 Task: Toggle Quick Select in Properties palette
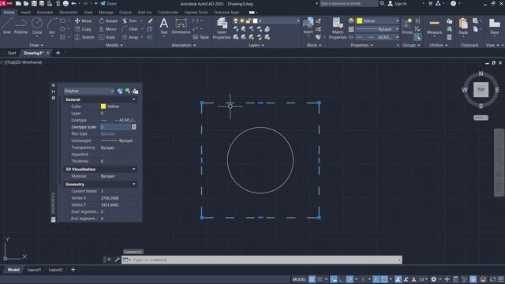(135, 92)
